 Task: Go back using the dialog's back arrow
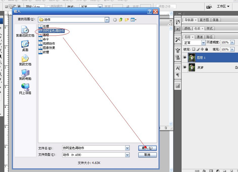pyautogui.click(x=115, y=20)
